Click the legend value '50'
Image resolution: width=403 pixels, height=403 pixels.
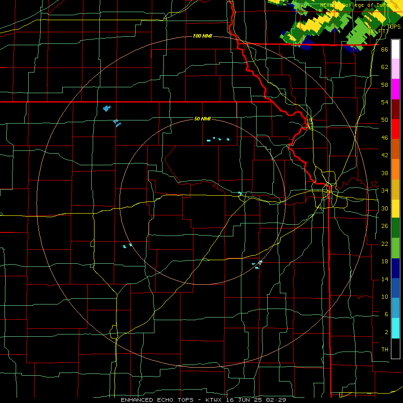click(x=385, y=120)
